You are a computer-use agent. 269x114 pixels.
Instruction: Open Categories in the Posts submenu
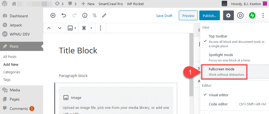(12, 72)
